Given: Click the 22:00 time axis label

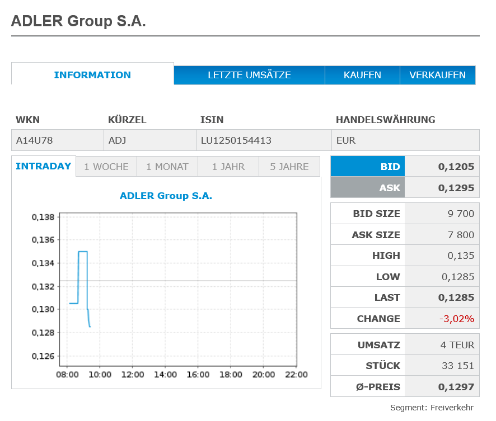Looking at the screenshot, I should click(296, 375).
